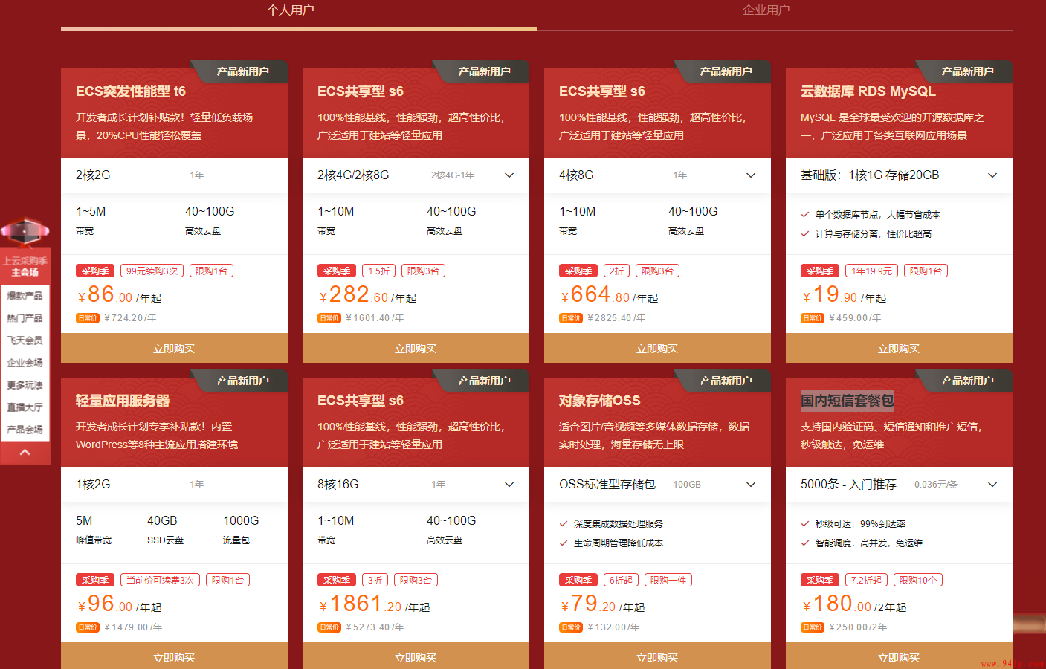Click the 2折 discount tag
Image resolution: width=1046 pixels, height=669 pixels.
(x=616, y=271)
